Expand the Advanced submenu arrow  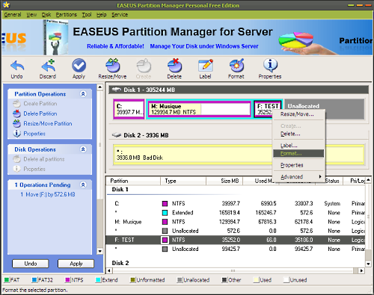(x=320, y=176)
